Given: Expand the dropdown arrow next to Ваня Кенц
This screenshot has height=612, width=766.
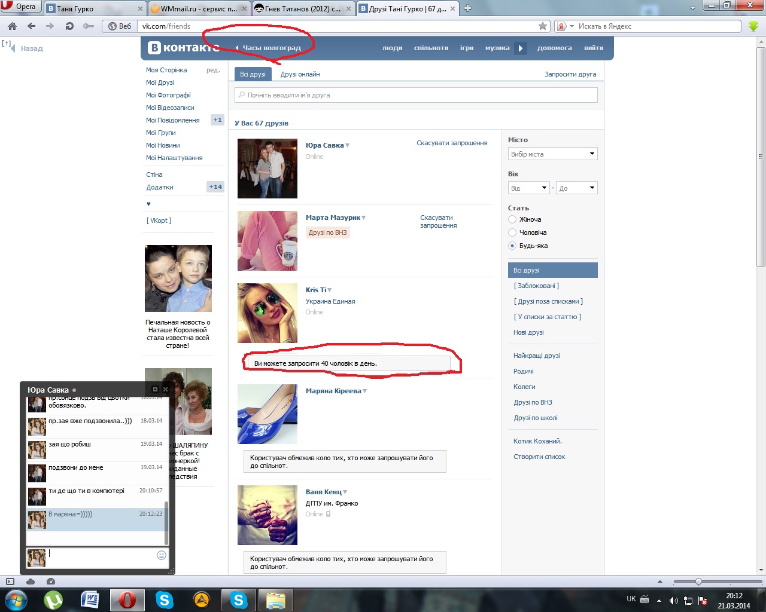Looking at the screenshot, I should 345,492.
